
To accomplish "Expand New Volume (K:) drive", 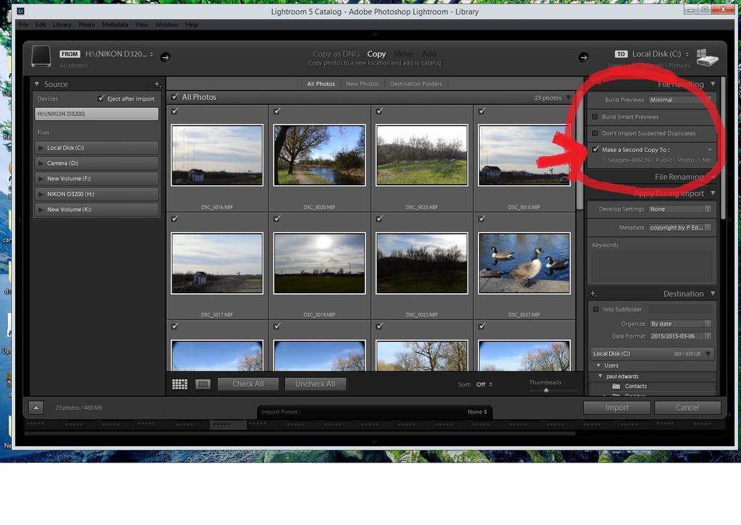I will (41, 209).
